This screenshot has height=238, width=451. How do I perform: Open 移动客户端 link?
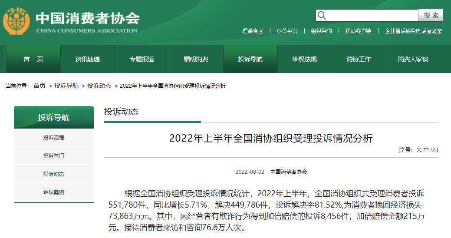coord(358,31)
